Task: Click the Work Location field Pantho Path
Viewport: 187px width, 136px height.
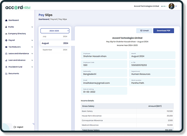Action: (x=152, y=82)
